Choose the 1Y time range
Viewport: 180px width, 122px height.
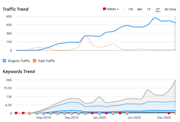click(x=149, y=9)
